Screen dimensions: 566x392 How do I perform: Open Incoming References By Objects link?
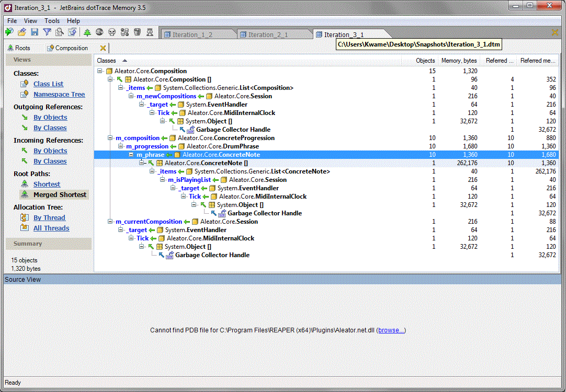point(50,151)
